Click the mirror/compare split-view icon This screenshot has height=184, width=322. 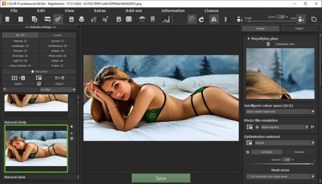point(214,19)
